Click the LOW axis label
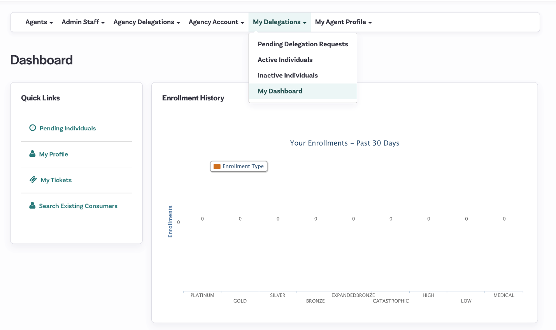The width and height of the screenshot is (556, 330). 466,301
